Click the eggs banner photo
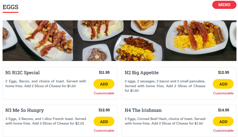The height and width of the screenshot is (137, 238). click(x=119, y=41)
